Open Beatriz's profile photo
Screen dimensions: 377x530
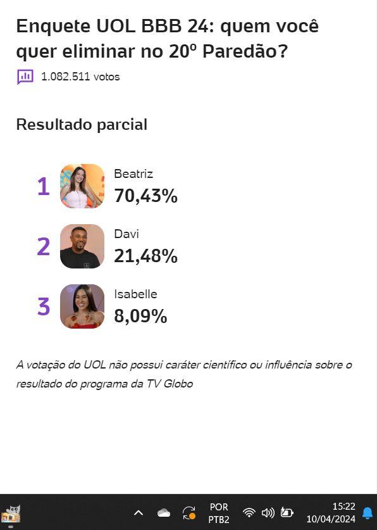pyautogui.click(x=82, y=186)
